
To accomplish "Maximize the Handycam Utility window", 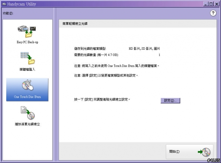I will pos(211,4).
